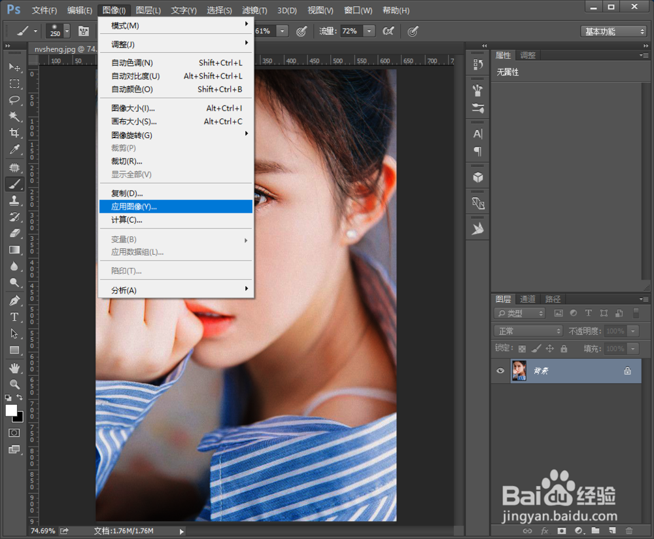Screen dimensions: 654x539
Task: Open the Character panel icon
Action: click(x=478, y=134)
